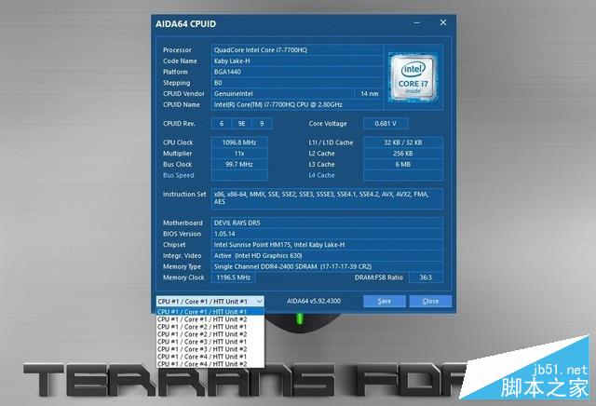Image resolution: width=596 pixels, height=406 pixels.
Task: Click the Bus Clock value 99.7 MHz
Action: (239, 164)
